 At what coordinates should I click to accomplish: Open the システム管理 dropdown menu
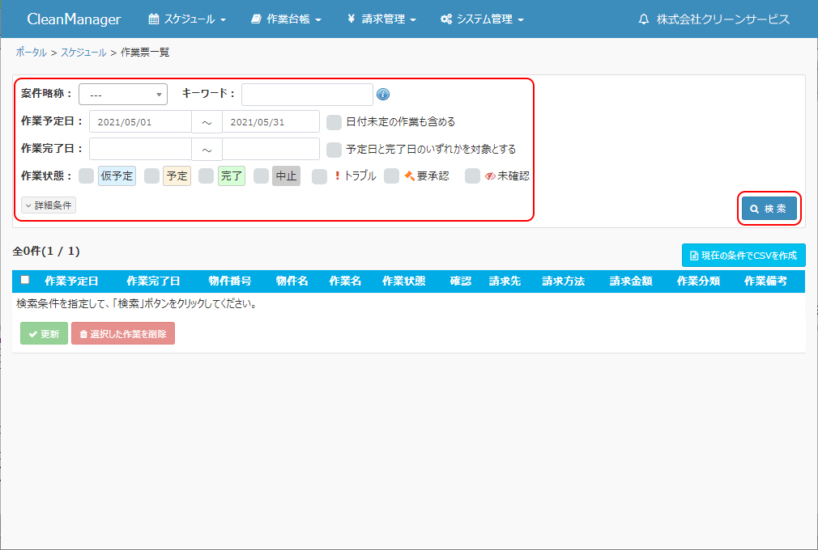[x=482, y=19]
